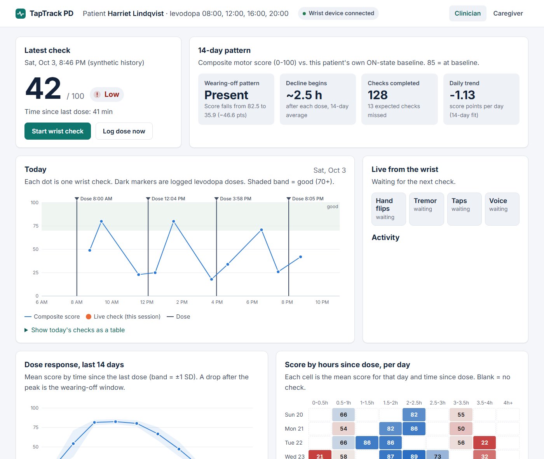Click the Mon 21 heatmap cell showing 54
This screenshot has width=544, height=459.
click(343, 429)
